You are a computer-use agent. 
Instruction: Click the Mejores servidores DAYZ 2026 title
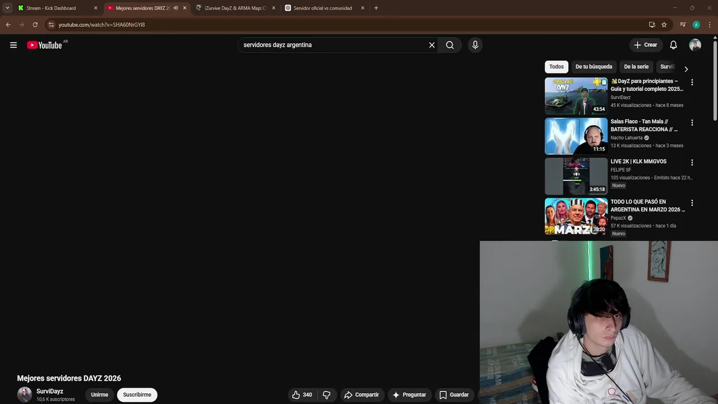(69, 378)
